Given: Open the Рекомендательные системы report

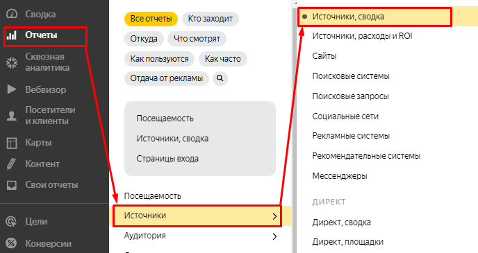Looking at the screenshot, I should pyautogui.click(x=366, y=156).
